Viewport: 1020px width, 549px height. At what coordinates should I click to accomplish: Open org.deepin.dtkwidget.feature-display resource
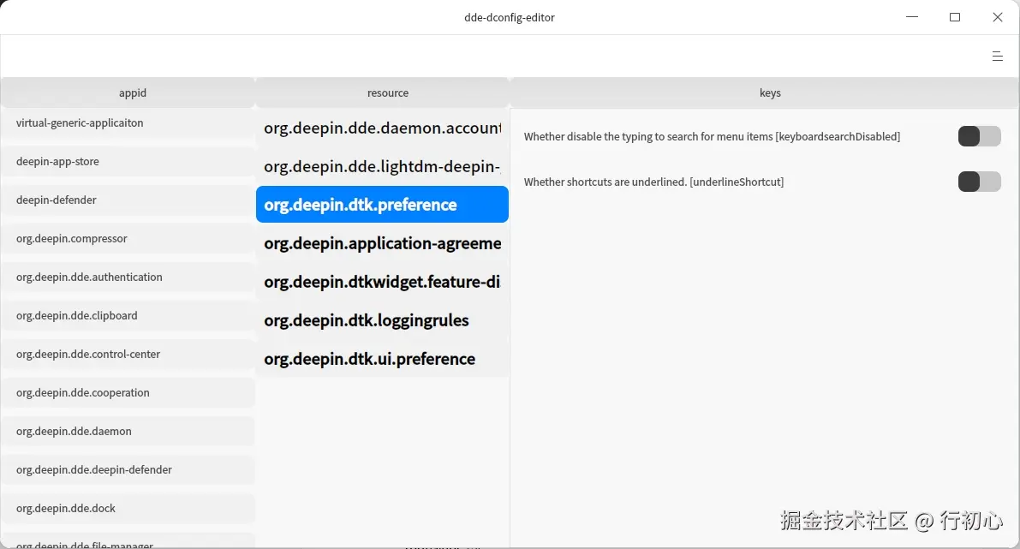coord(382,281)
